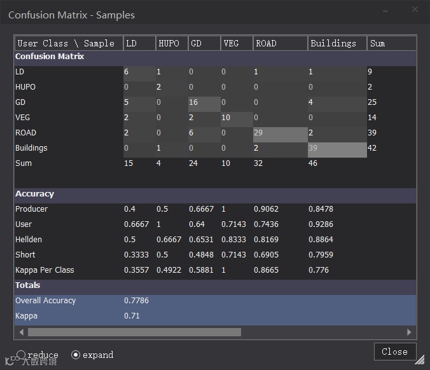Screen dimensions: 430x370
Task: Click the Hellden row label
Action: point(29,240)
